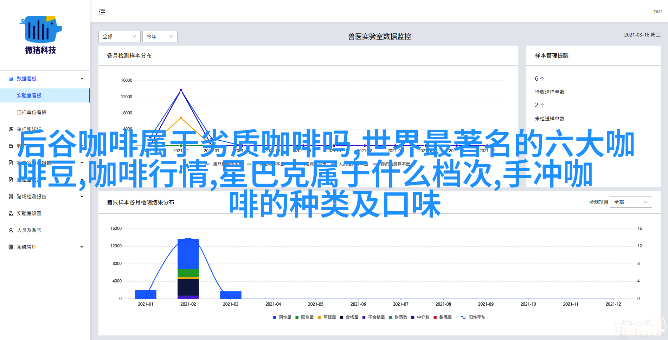
Task: Open the 采样和送样 menu item
Action: pyautogui.click(x=45, y=129)
